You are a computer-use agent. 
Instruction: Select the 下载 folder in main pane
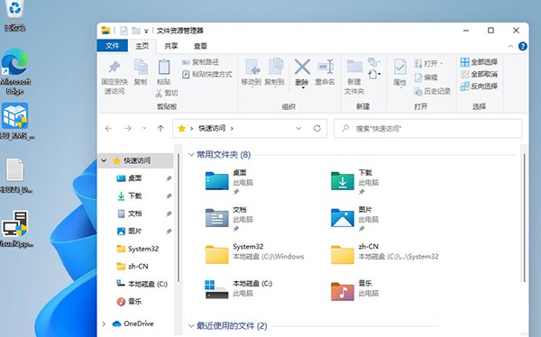click(355, 182)
